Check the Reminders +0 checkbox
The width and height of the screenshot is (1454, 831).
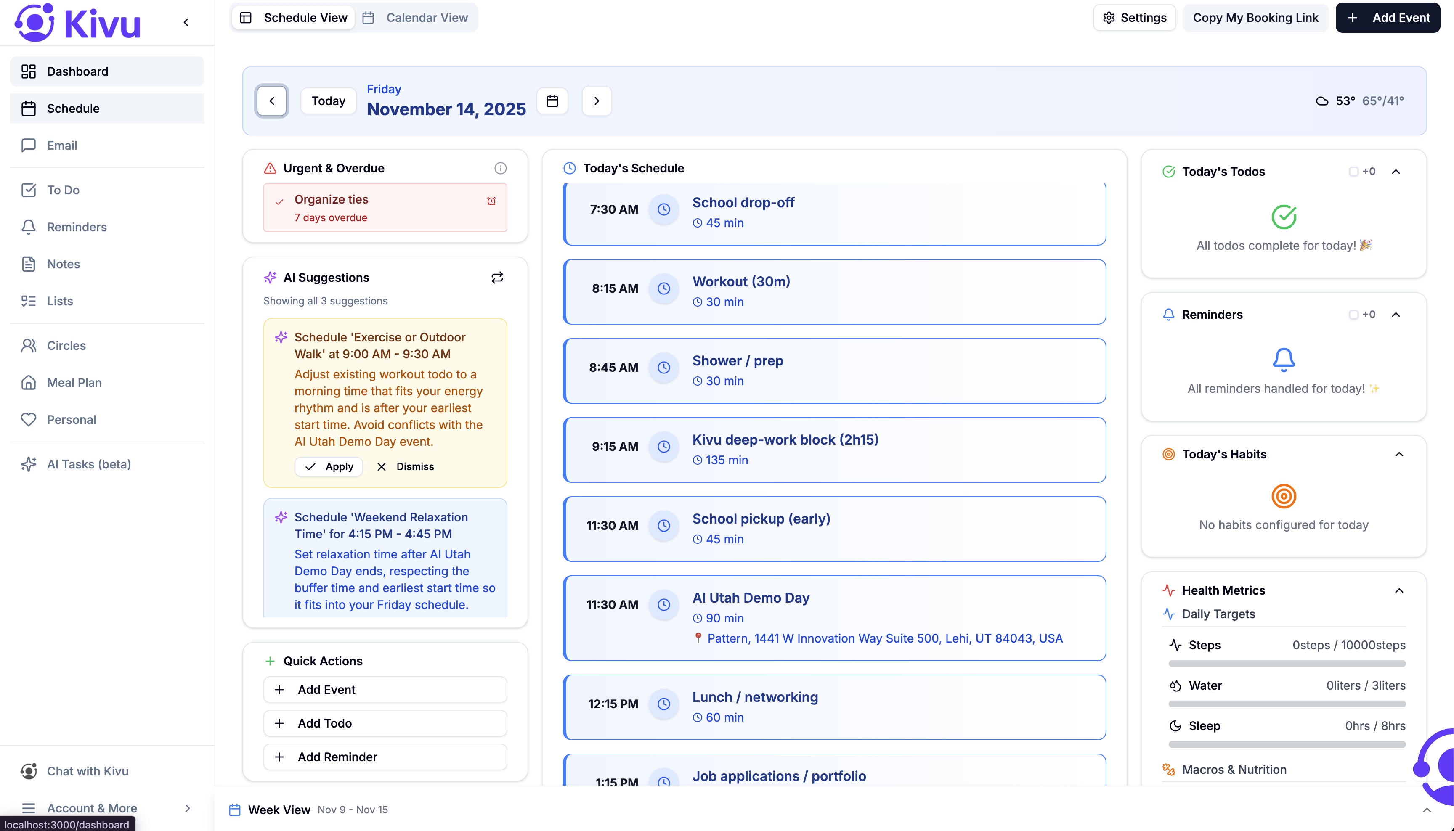(x=1353, y=315)
